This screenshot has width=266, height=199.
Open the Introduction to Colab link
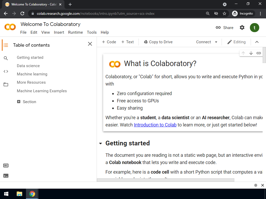[155, 125]
